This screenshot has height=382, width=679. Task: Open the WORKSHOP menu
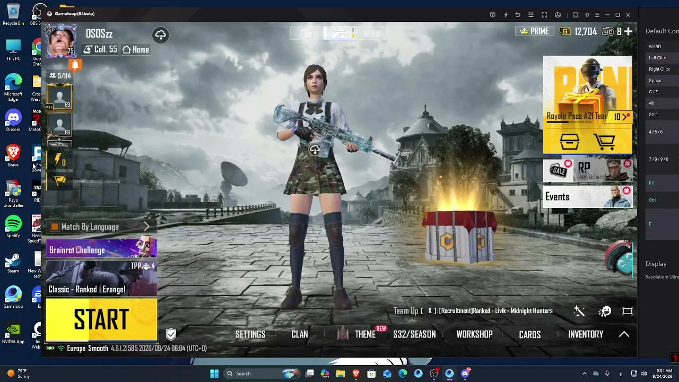(474, 334)
